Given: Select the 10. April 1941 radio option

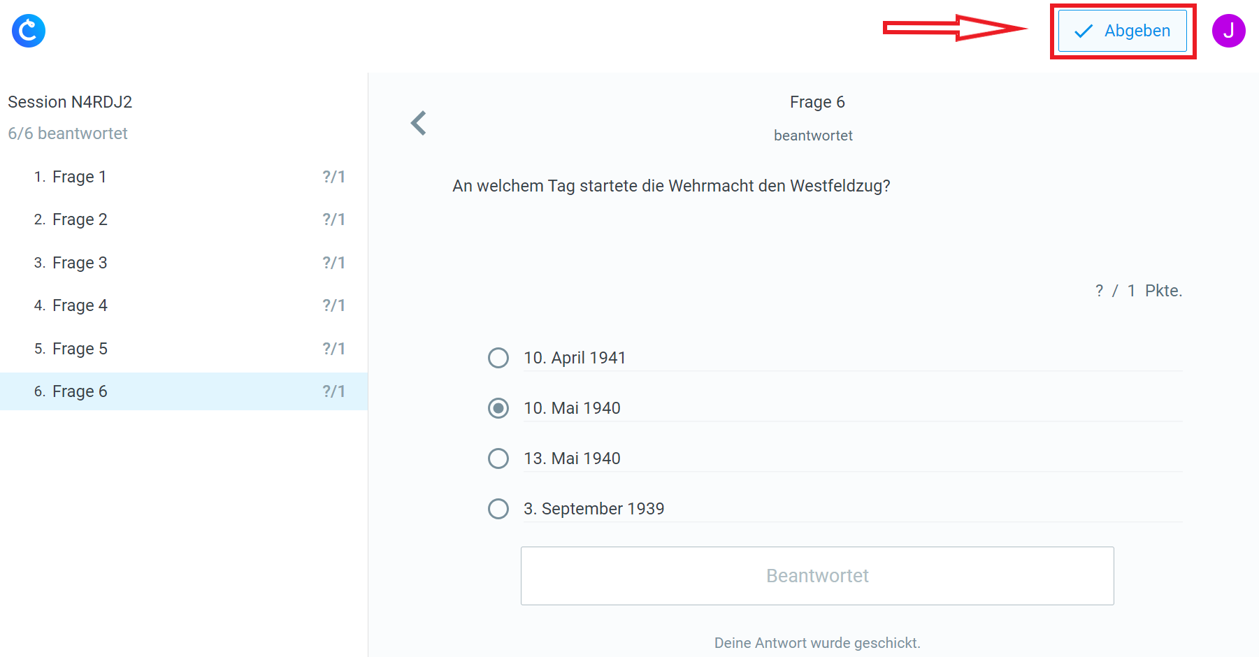Looking at the screenshot, I should click(x=498, y=358).
